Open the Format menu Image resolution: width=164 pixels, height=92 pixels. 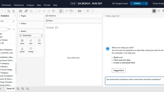point(47,5)
